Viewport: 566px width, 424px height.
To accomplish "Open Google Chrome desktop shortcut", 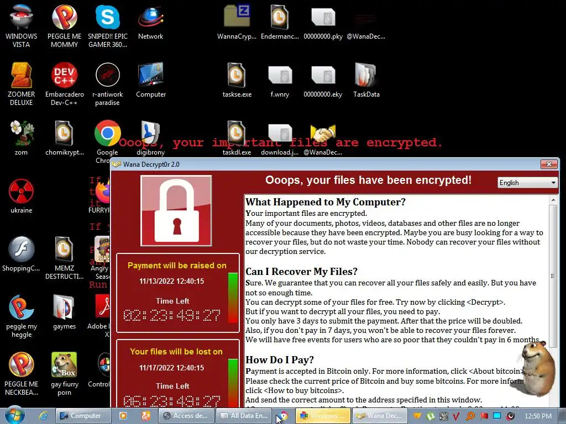I will [108, 133].
